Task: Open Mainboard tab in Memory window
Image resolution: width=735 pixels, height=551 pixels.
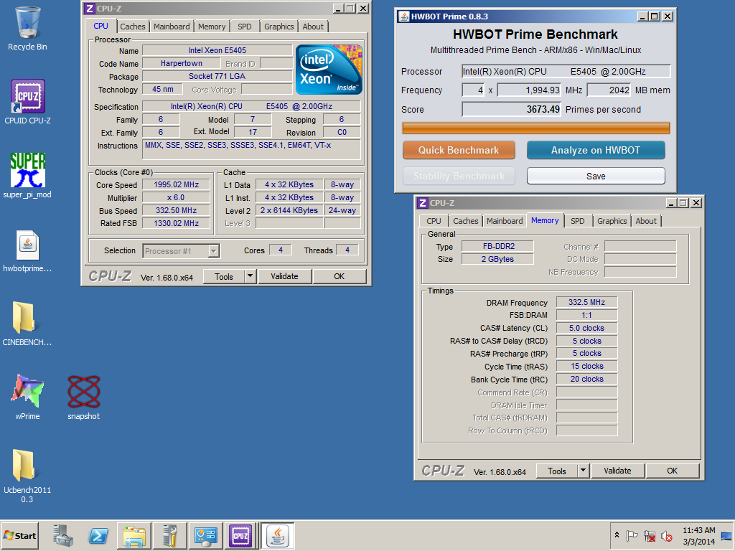Action: click(x=505, y=221)
